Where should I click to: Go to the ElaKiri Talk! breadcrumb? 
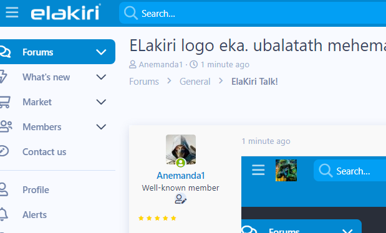254,82
